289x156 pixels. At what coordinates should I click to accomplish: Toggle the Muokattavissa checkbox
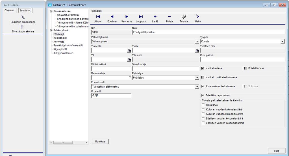[203, 68]
